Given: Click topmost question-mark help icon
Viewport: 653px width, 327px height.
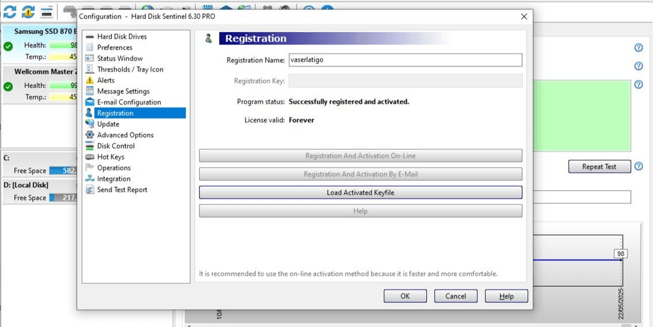Looking at the screenshot, I should (x=638, y=47).
